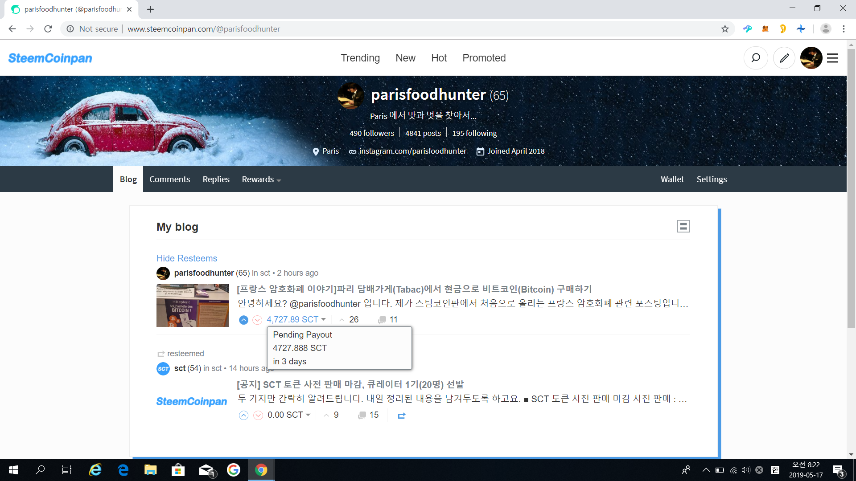Click the Hide Resteems link

pos(187,258)
